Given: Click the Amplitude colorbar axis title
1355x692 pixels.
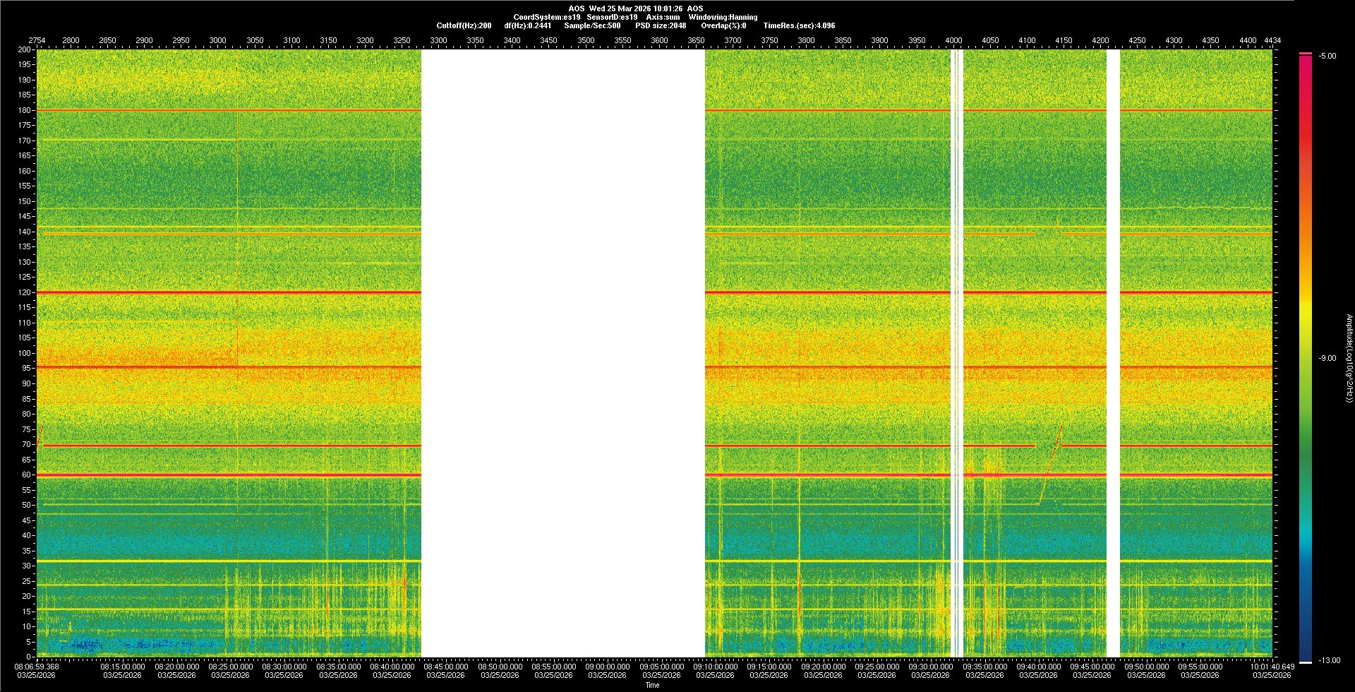Looking at the screenshot, I should [x=1349, y=359].
